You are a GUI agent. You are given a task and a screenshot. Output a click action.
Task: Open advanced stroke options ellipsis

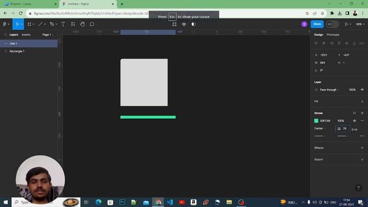click(x=362, y=136)
